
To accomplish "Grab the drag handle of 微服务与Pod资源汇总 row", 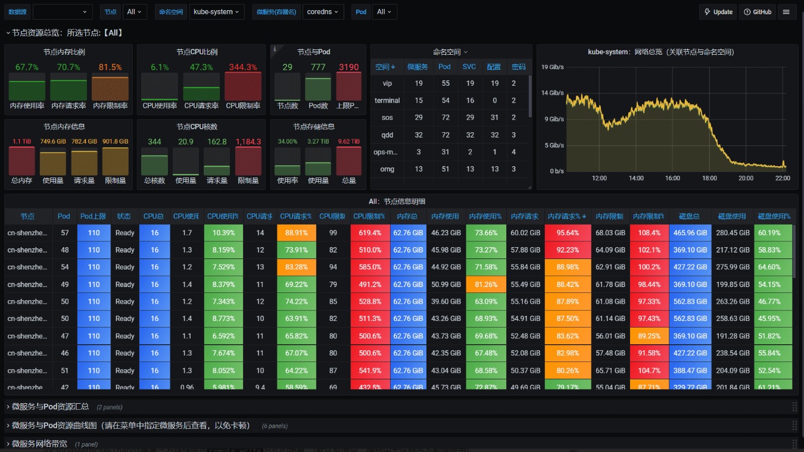I will pos(794,407).
